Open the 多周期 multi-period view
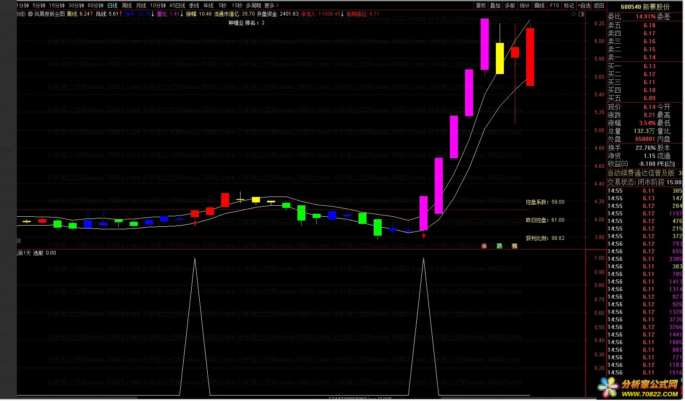685x401 pixels. [x=253, y=5]
